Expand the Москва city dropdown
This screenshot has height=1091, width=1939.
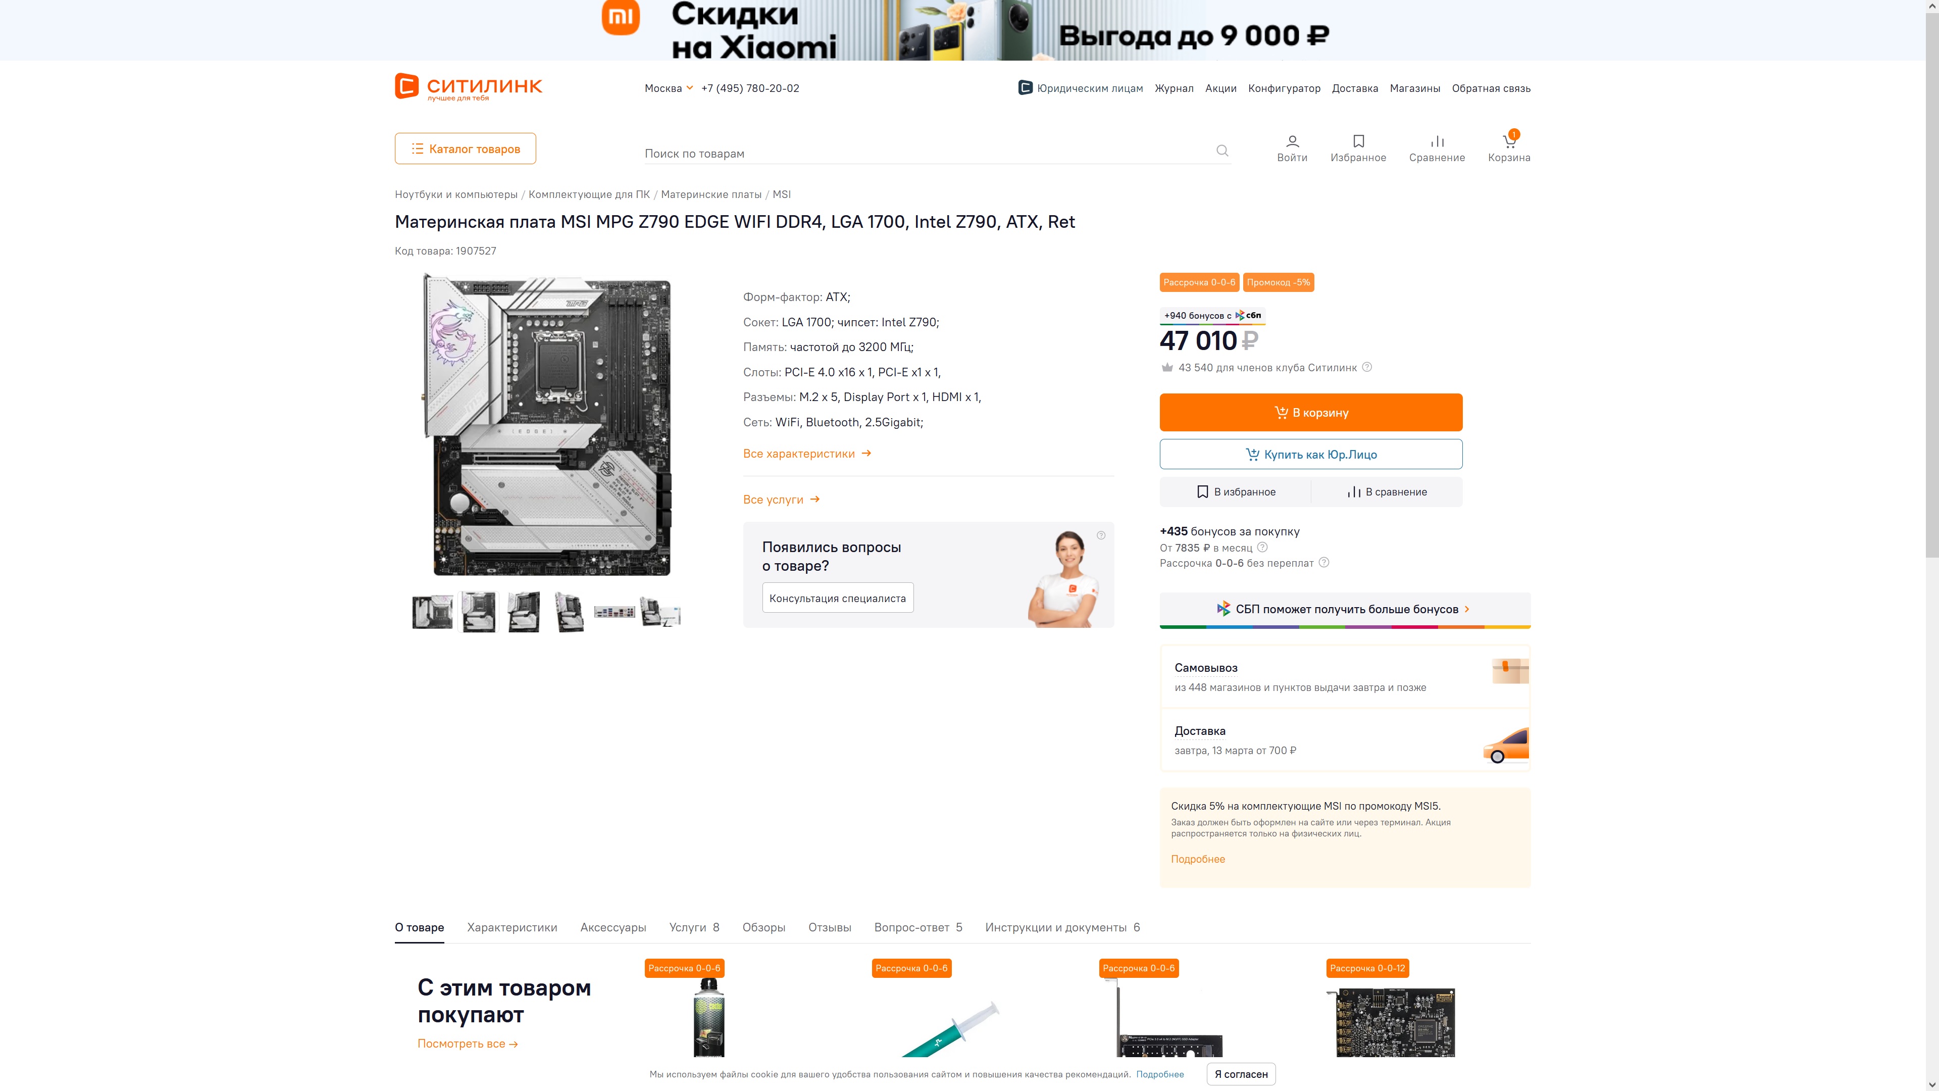[669, 88]
